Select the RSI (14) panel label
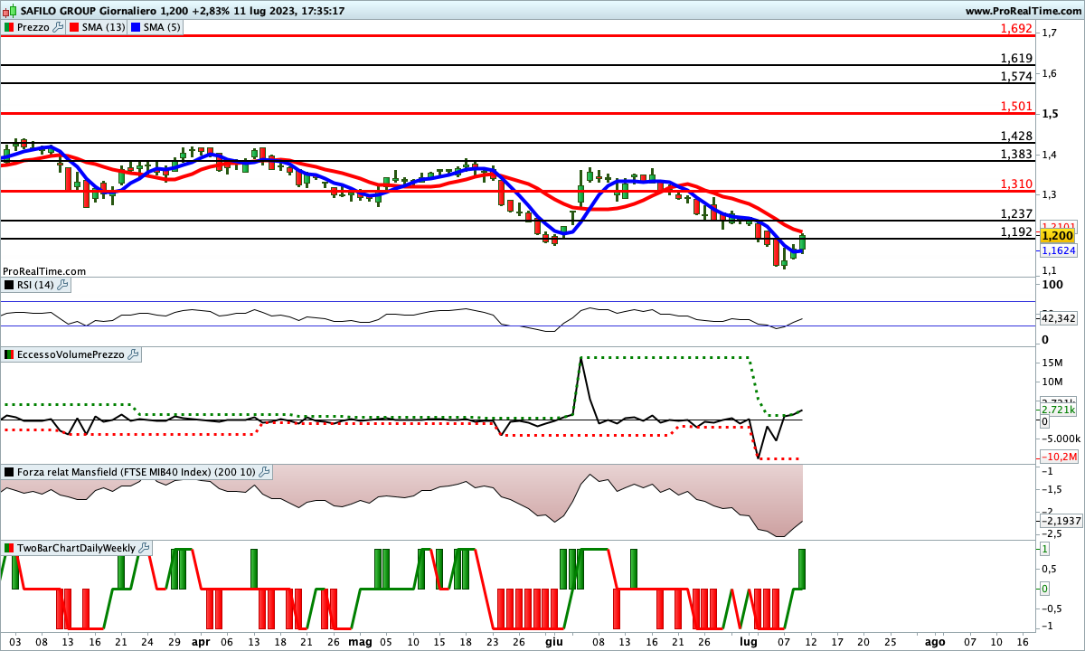This screenshot has width=1085, height=651. click(x=36, y=285)
